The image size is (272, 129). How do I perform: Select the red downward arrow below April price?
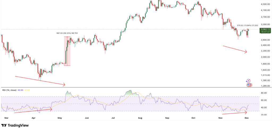[x=40, y=81]
